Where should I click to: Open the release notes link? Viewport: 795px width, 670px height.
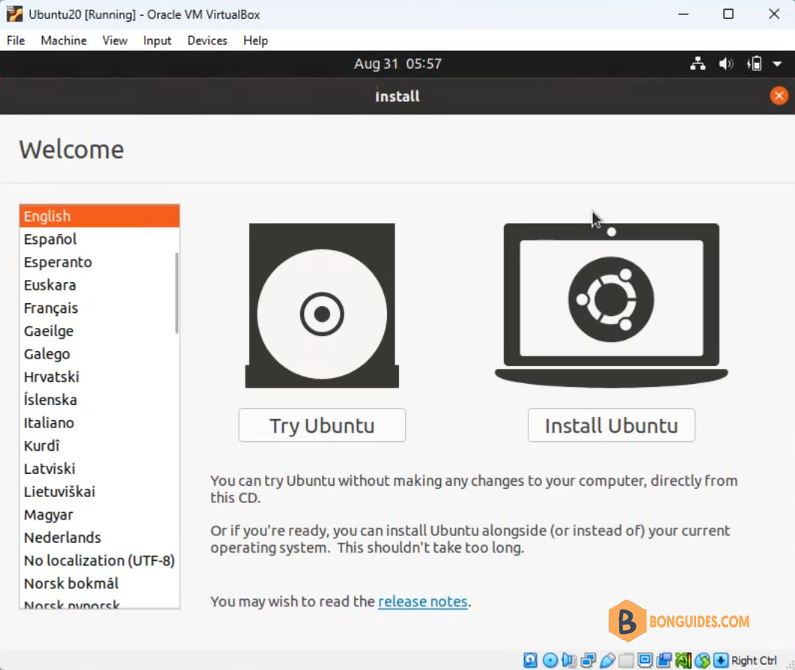(423, 602)
